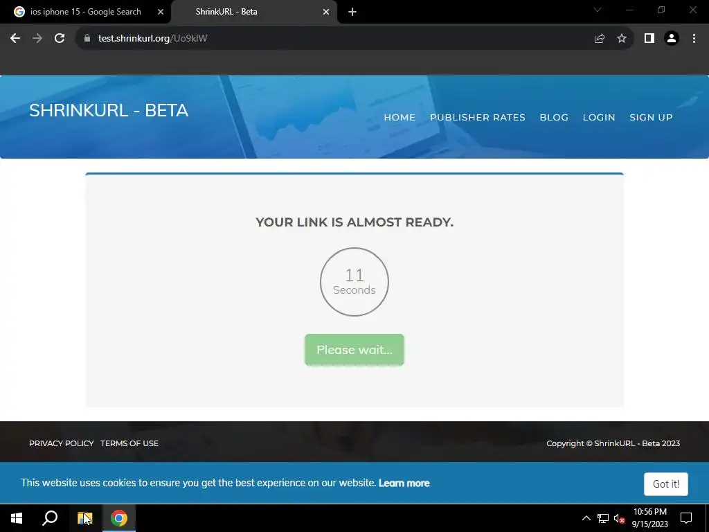The width and height of the screenshot is (709, 532).
Task: Open the Chrome side panel
Action: click(x=649, y=39)
